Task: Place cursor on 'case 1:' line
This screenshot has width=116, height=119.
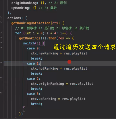Action: click(34, 64)
